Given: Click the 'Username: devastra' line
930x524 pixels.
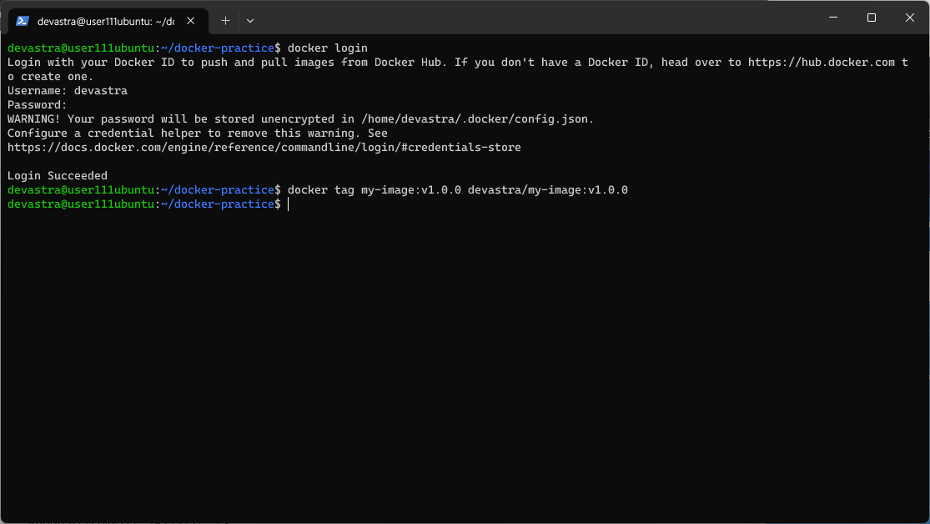Looking at the screenshot, I should (68, 91).
